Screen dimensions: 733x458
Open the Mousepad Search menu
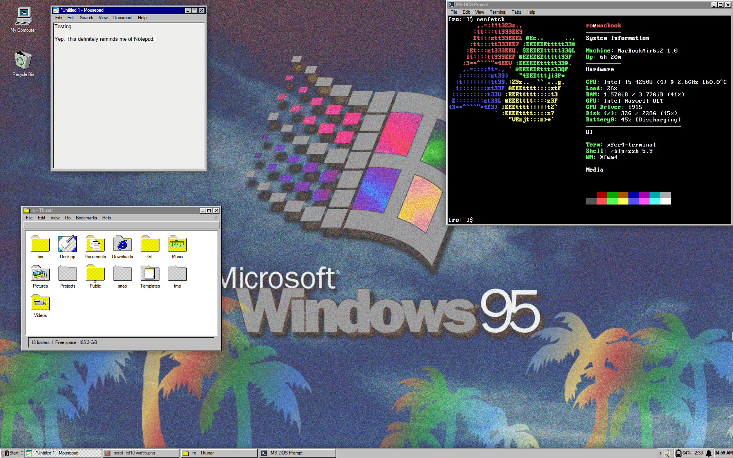87,18
